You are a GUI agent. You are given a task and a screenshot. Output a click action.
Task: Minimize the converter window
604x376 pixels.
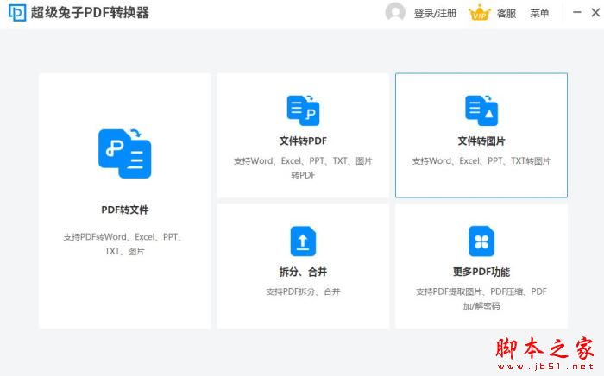[576, 12]
